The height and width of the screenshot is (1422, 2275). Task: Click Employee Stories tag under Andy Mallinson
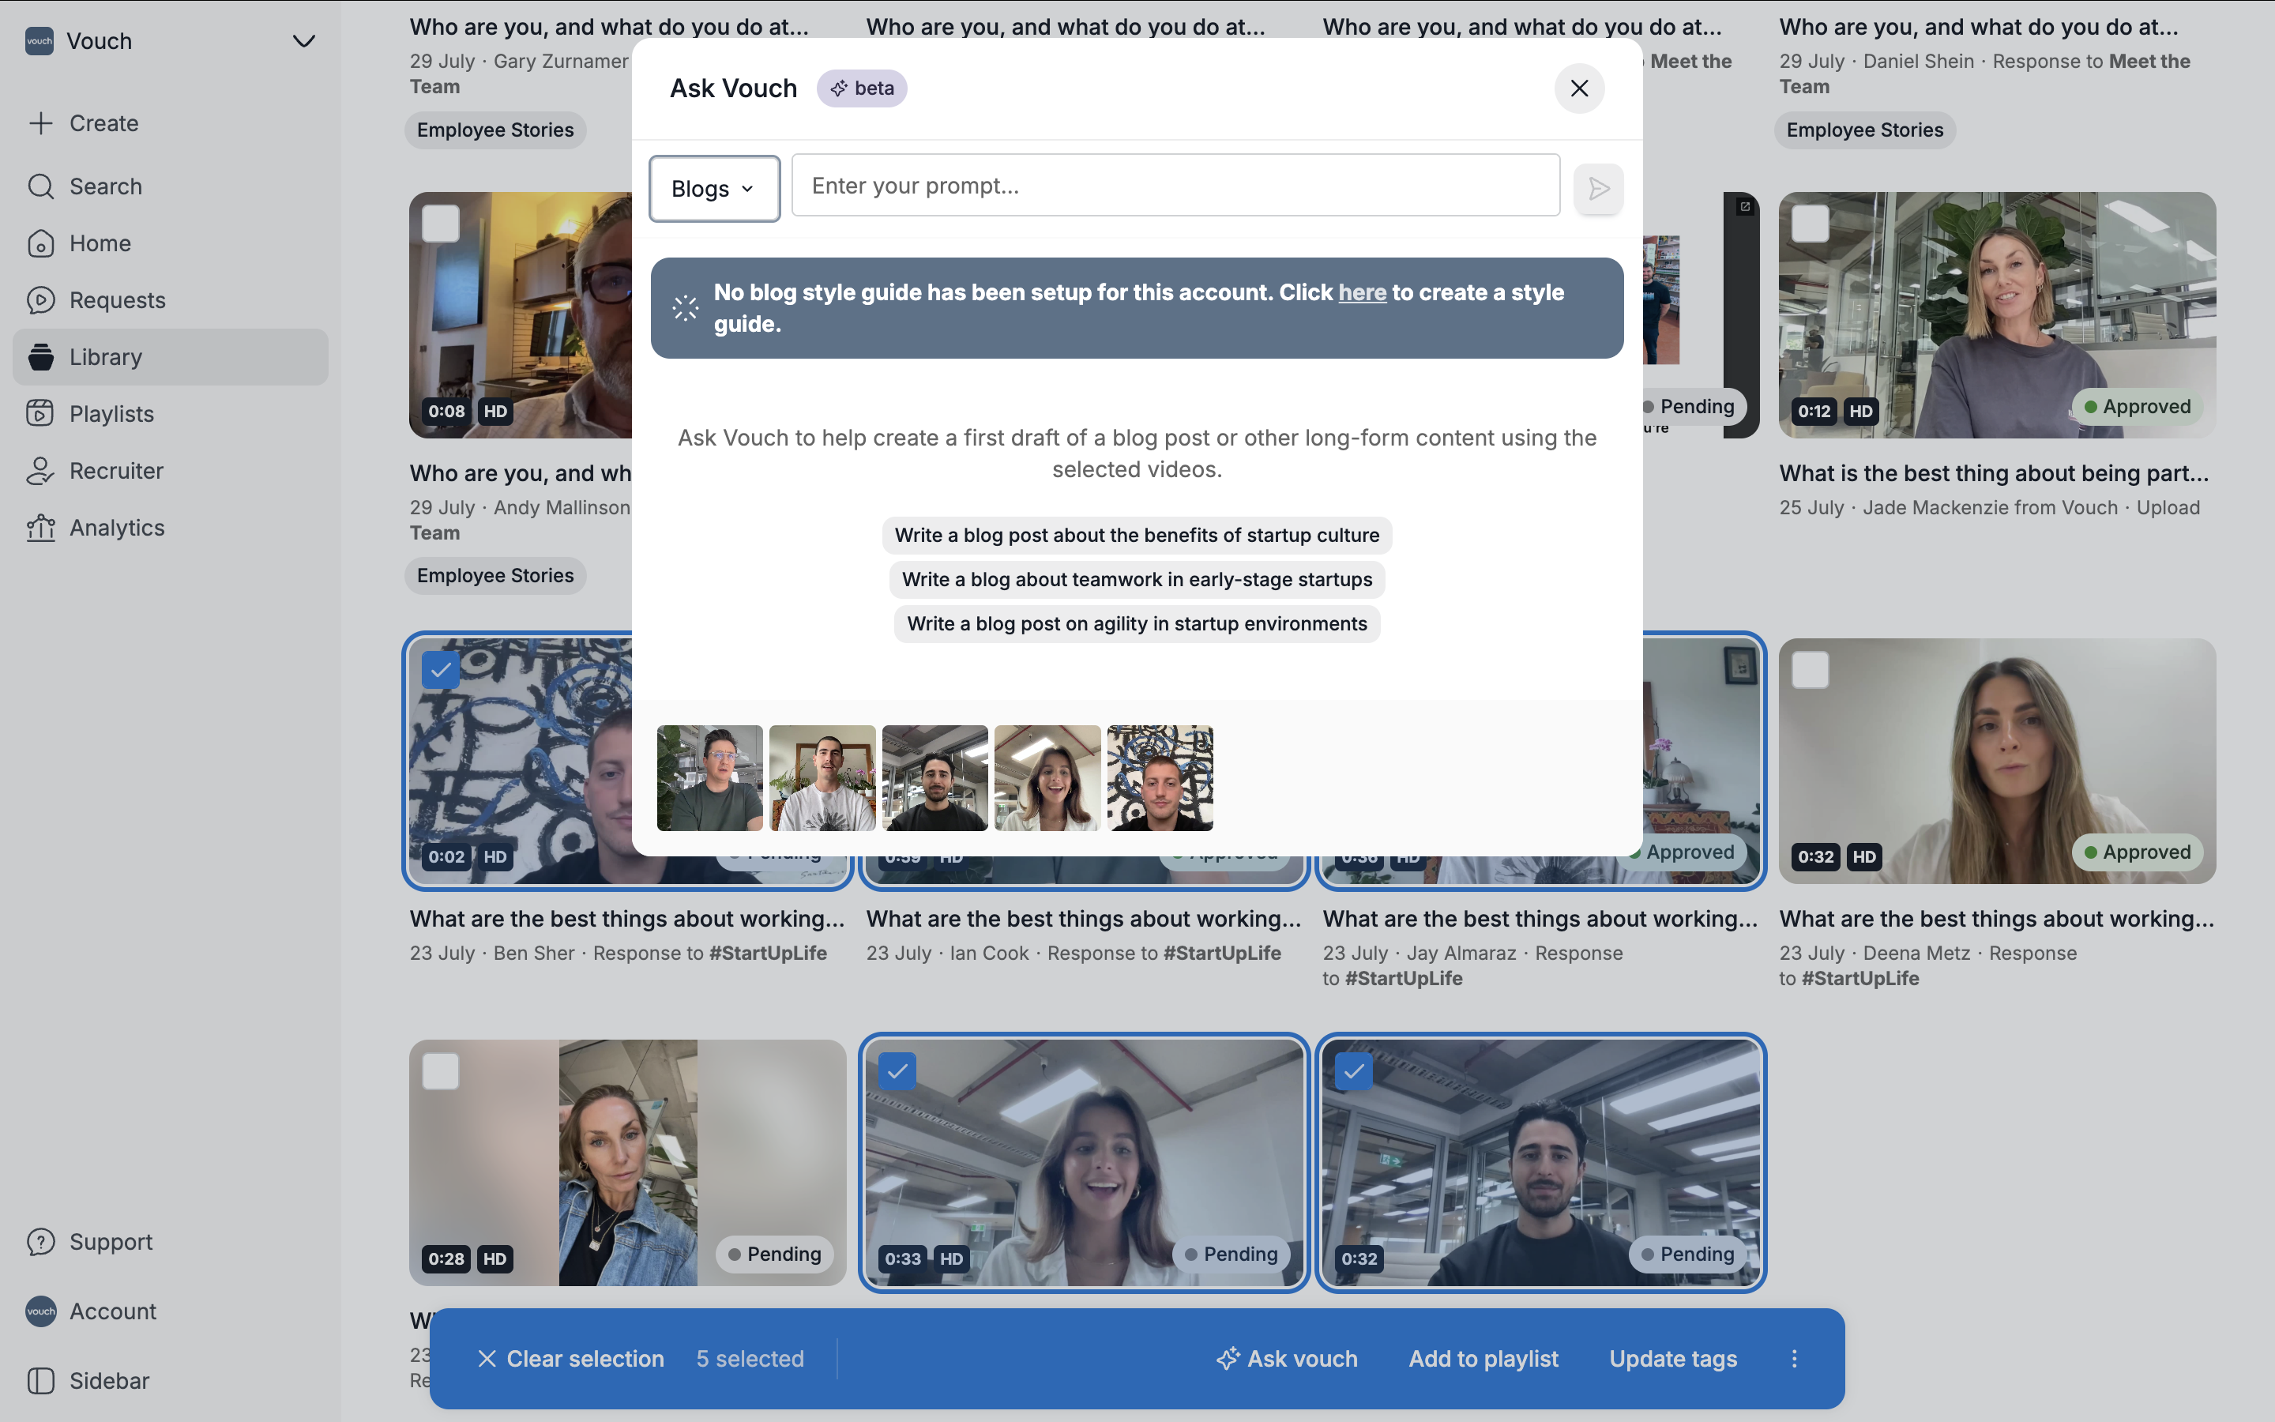point(495,576)
